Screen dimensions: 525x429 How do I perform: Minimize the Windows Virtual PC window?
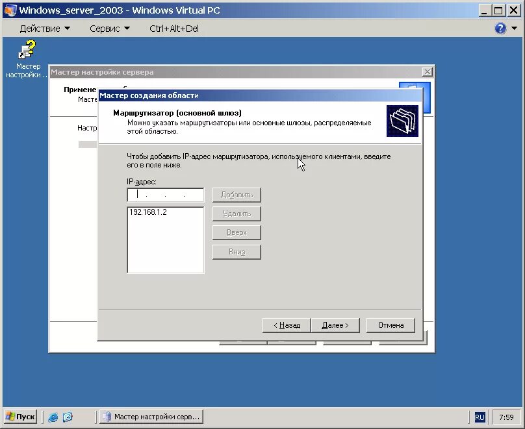coord(484,10)
